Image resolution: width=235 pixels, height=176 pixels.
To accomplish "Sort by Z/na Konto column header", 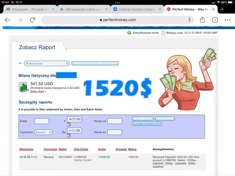I will tap(81, 149).
